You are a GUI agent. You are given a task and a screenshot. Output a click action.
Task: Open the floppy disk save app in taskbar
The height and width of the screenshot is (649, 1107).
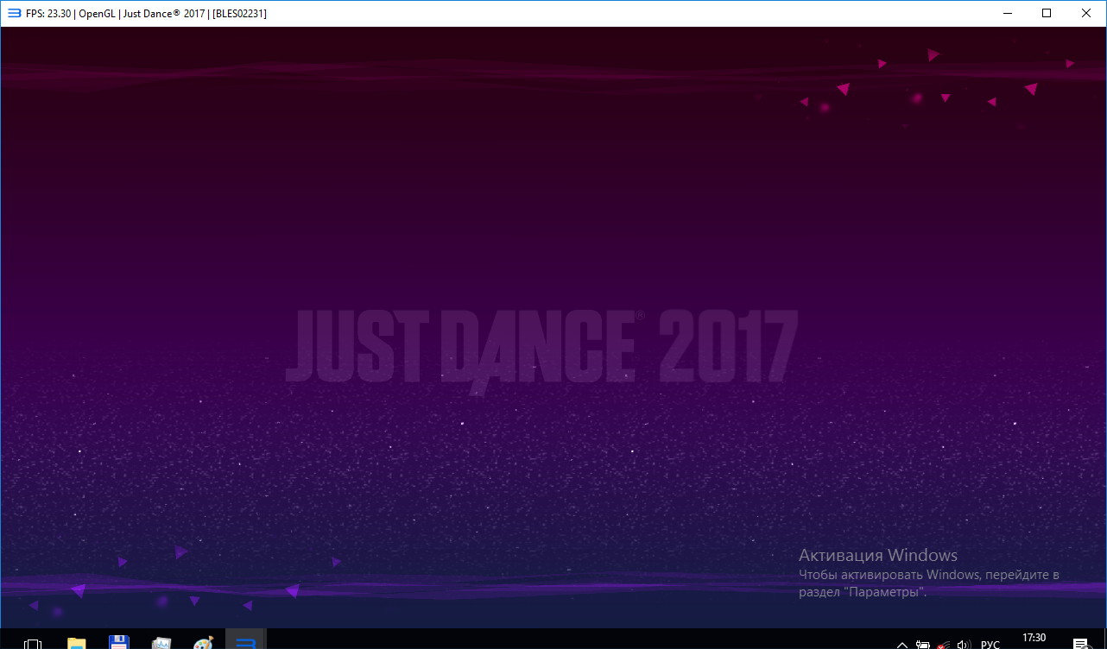[119, 643]
